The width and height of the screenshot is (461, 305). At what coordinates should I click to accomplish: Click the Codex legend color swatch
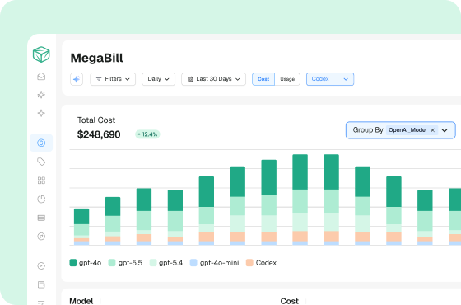pos(249,263)
